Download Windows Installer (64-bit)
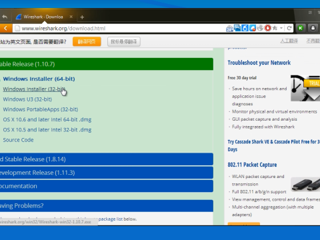Viewport: 320px width, 240px height. (39, 79)
